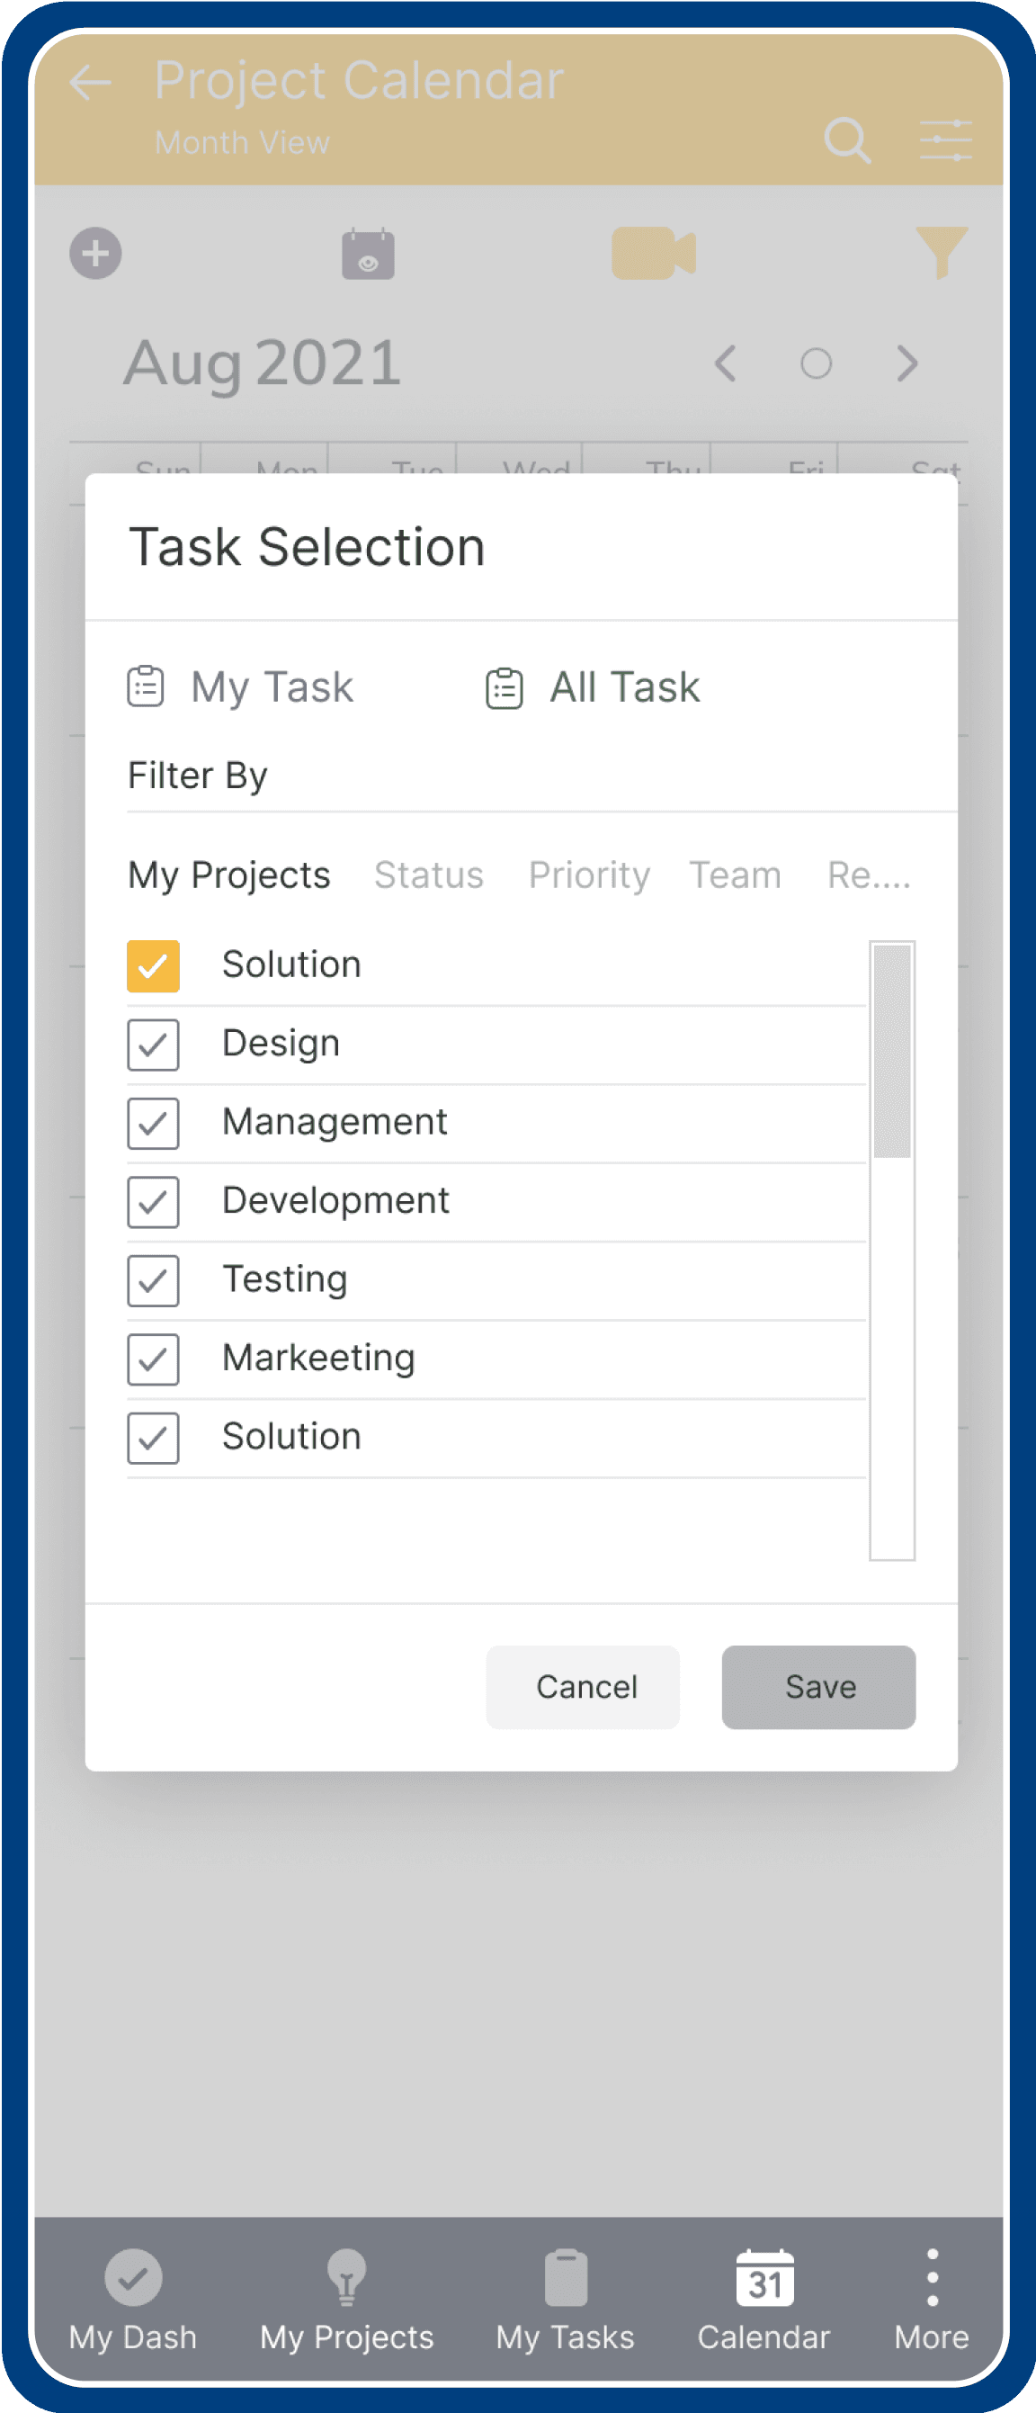Toggle the Markeeting project checkbox

[x=154, y=1359]
